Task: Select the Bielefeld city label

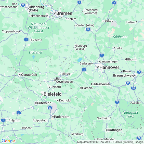Action: click(x=53, y=94)
